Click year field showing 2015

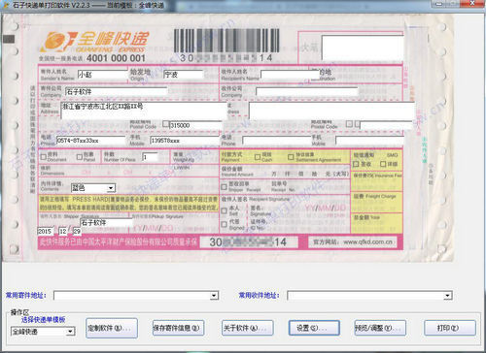pyautogui.click(x=45, y=232)
